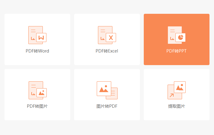Select the PDF转Excel label
Viewport: 214px width, 135px height.
107,51
